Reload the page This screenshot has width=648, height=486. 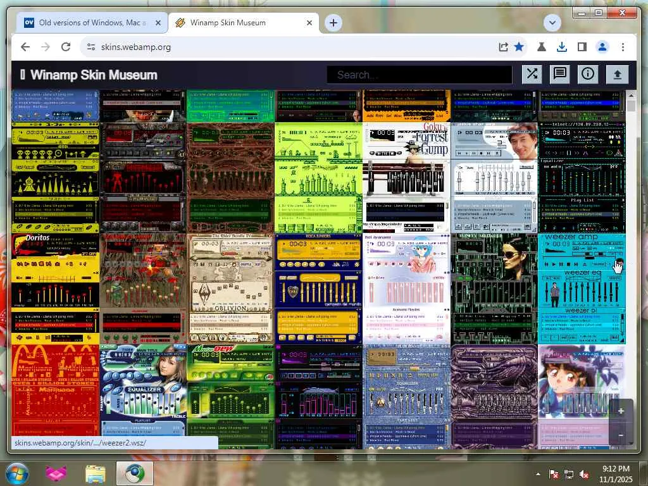click(66, 47)
